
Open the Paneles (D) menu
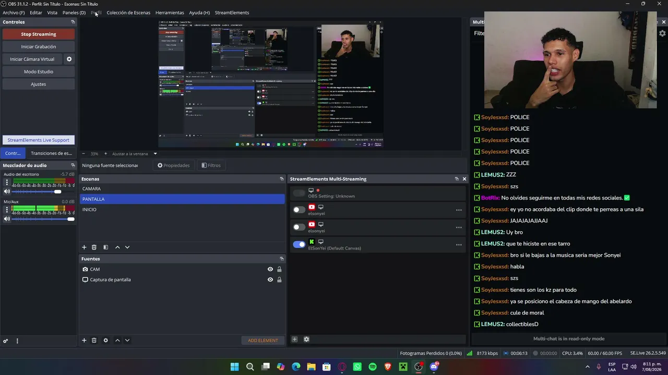click(x=74, y=12)
